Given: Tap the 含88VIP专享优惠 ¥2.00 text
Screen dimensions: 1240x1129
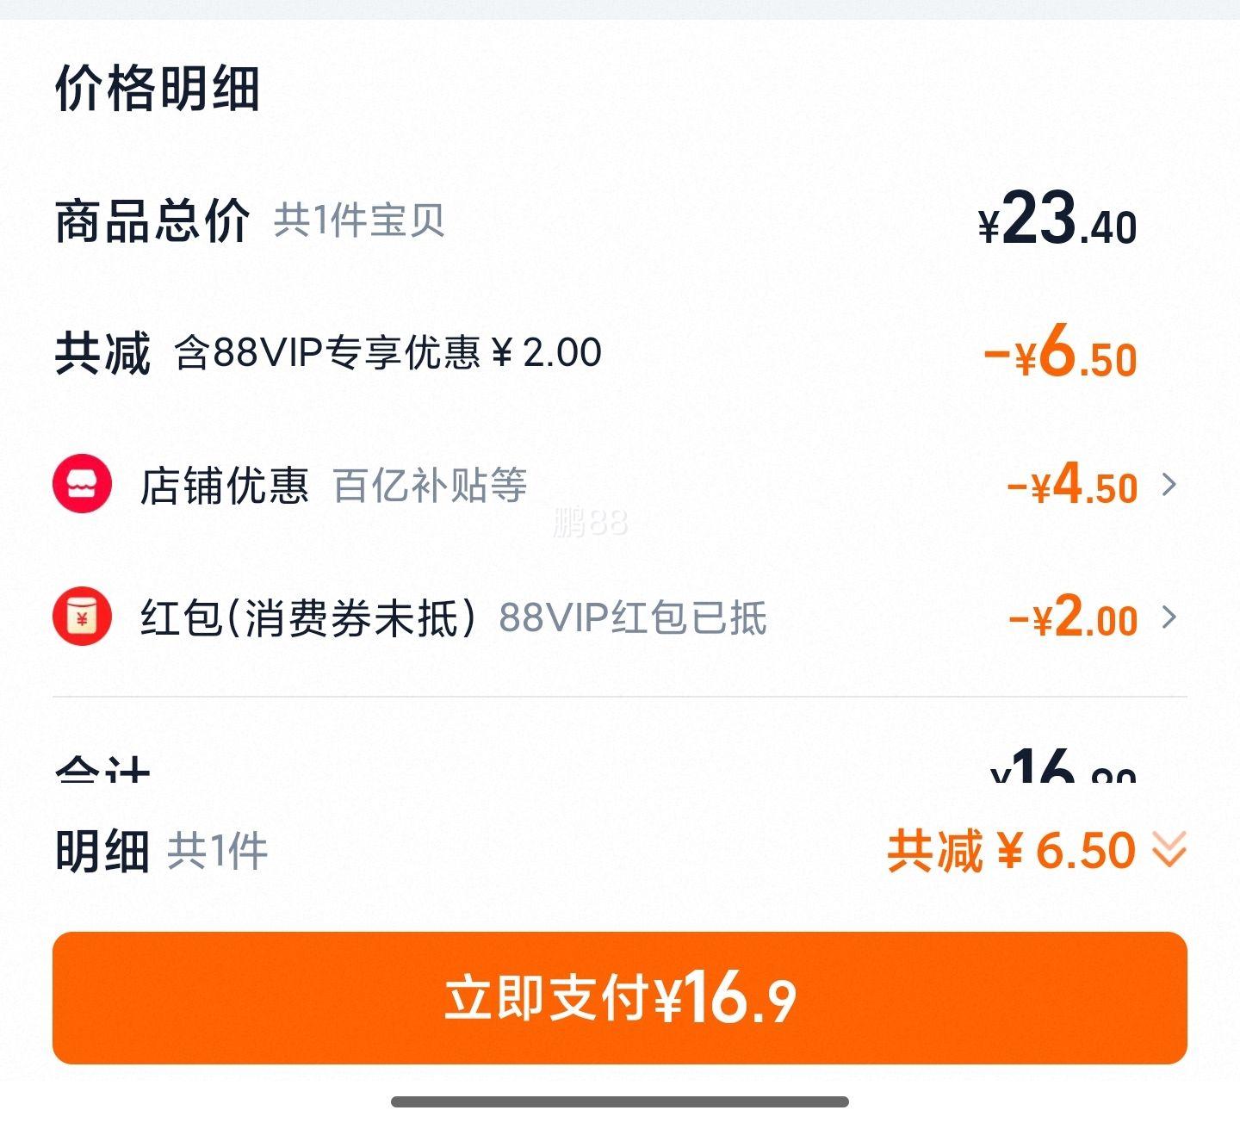Looking at the screenshot, I should pos(388,352).
